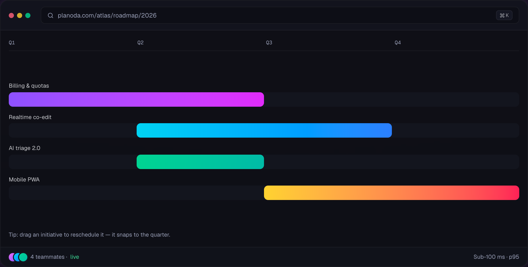The width and height of the screenshot is (528, 267).
Task: Select the Q4 quarter header
Action: pos(398,43)
